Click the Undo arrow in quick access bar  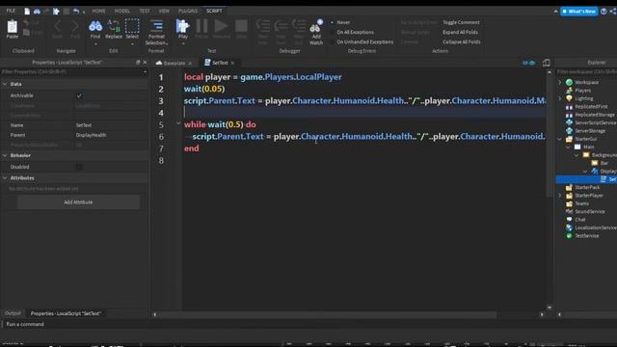[76, 11]
